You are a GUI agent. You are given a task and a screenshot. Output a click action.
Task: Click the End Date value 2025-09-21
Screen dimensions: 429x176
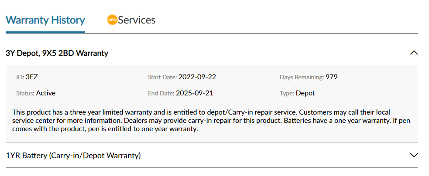point(195,93)
